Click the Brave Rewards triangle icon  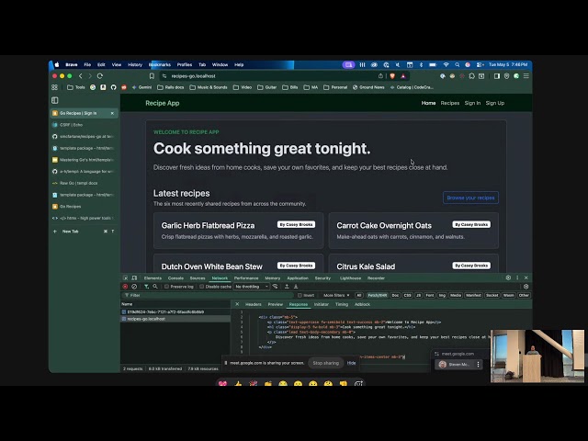(x=403, y=76)
